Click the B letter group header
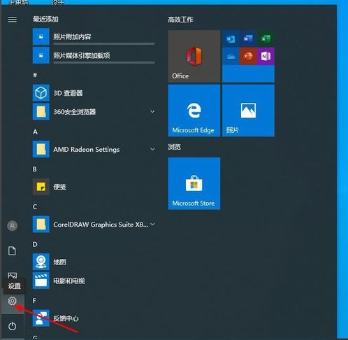This screenshot has width=348, height=340. point(35,169)
